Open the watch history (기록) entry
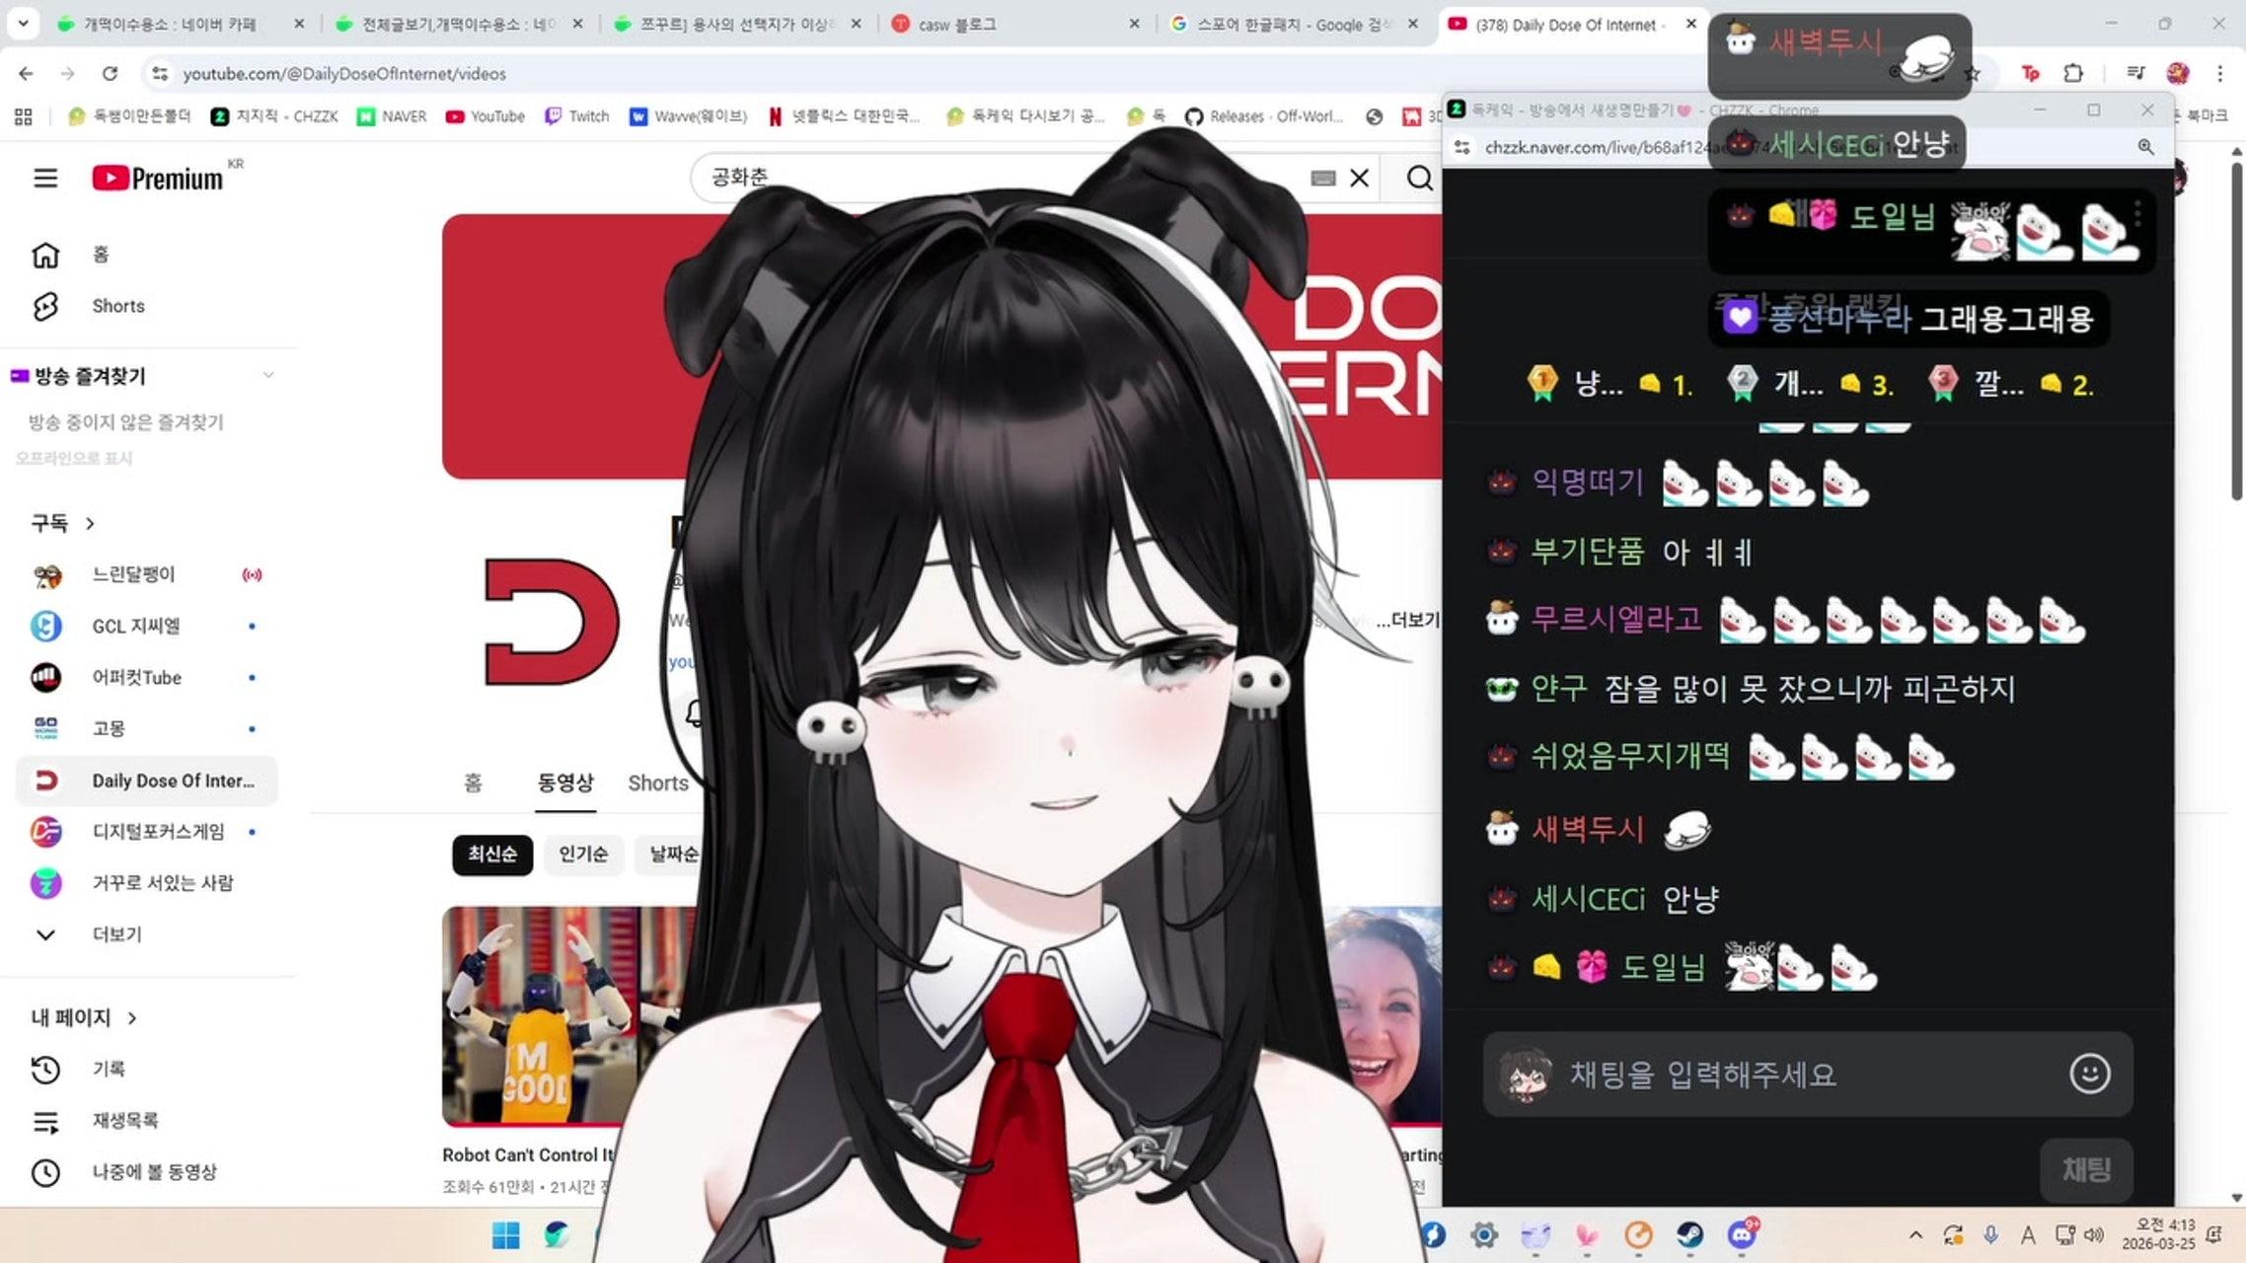The height and width of the screenshot is (1263, 2246). (108, 1069)
